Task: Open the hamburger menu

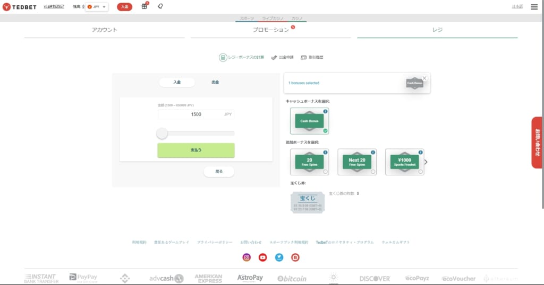Action: click(x=534, y=7)
